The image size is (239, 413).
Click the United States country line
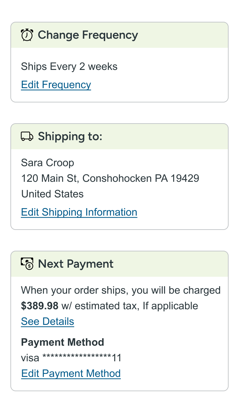52,194
